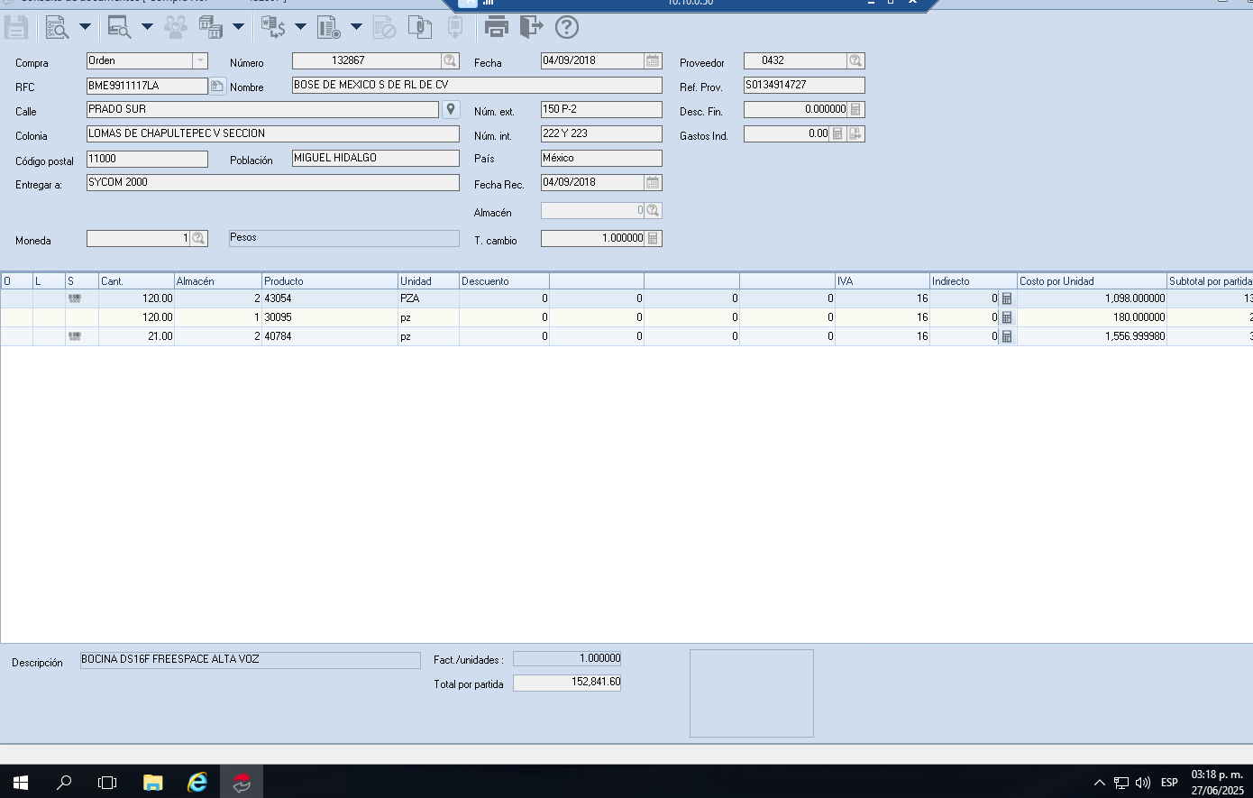Select product cell 30095
1253x798 pixels.
[x=329, y=317]
